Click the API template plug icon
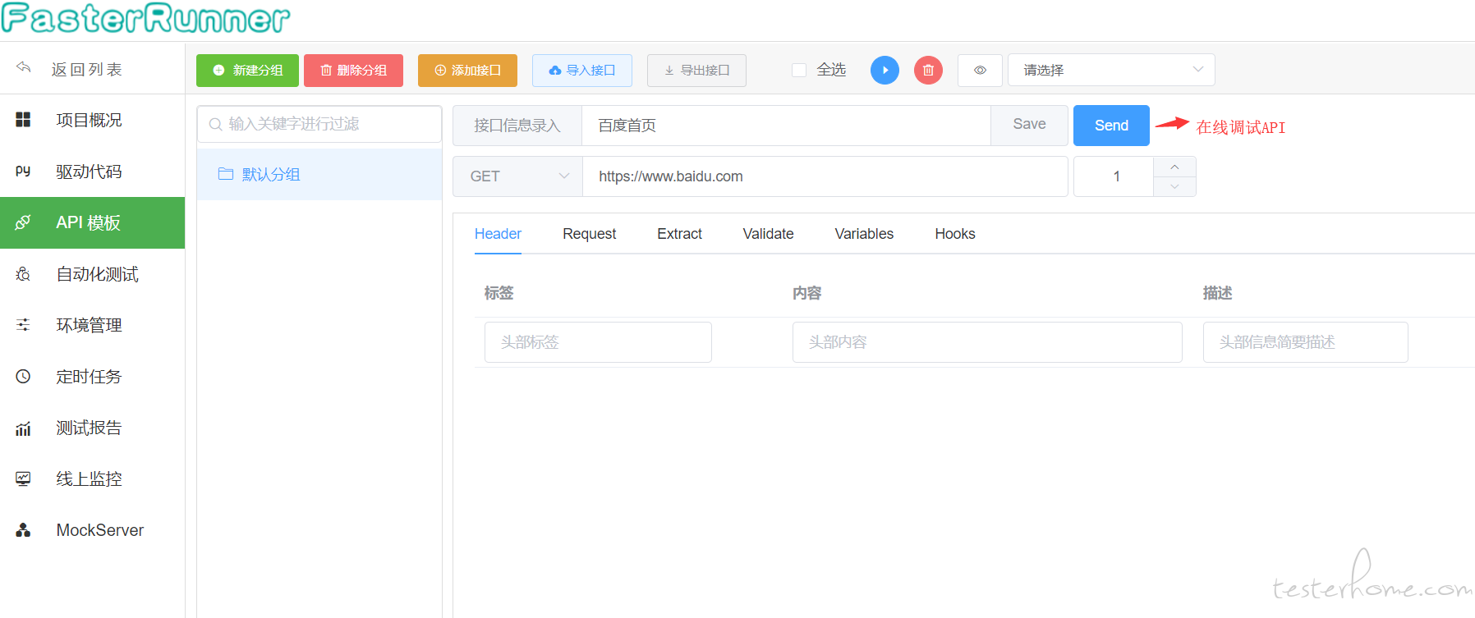Image resolution: width=1475 pixels, height=618 pixels. pos(23,222)
